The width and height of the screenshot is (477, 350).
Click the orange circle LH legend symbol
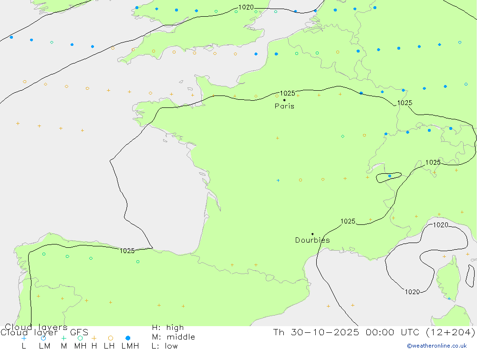click(111, 338)
